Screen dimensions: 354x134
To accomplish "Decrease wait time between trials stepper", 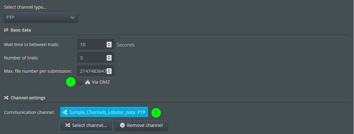I will pyautogui.click(x=109, y=46).
